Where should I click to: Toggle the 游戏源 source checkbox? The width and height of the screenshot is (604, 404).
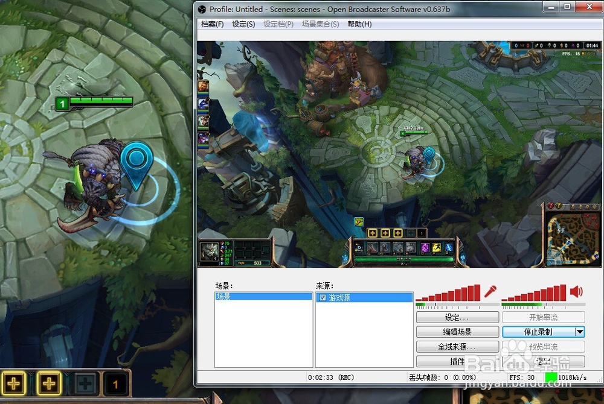tap(323, 297)
